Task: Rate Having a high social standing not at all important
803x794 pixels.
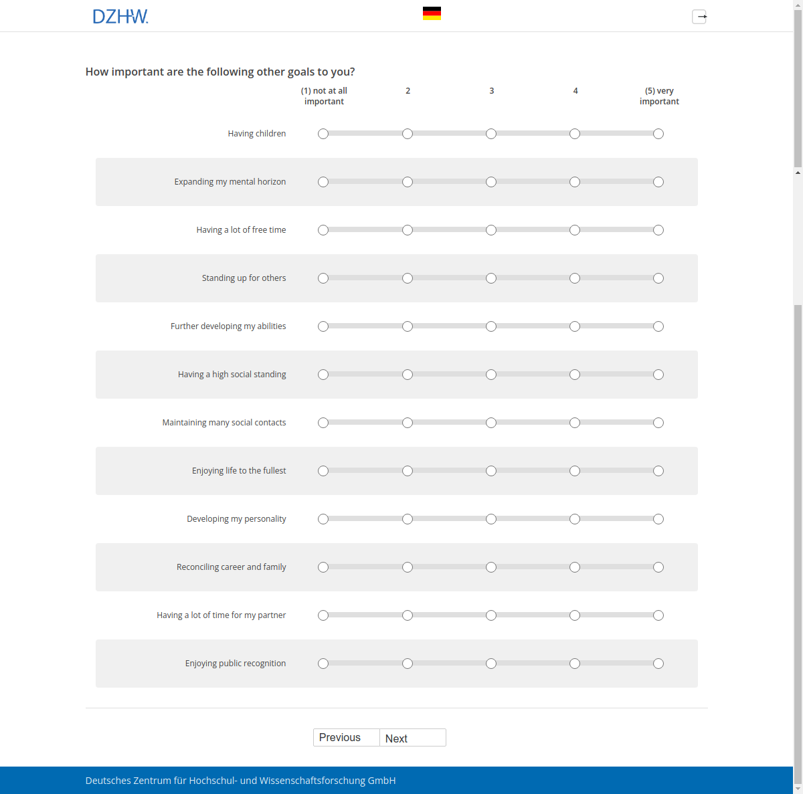Action: coord(323,375)
